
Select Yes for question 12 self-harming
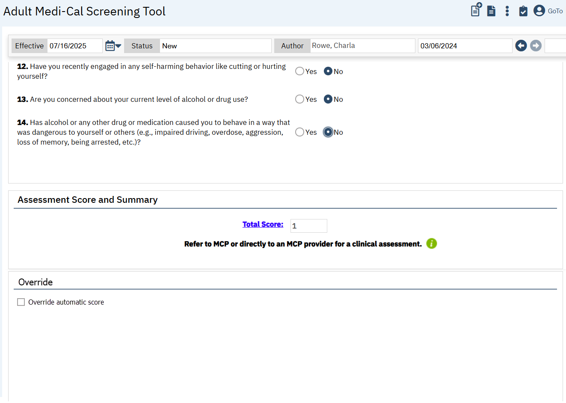[x=299, y=71]
